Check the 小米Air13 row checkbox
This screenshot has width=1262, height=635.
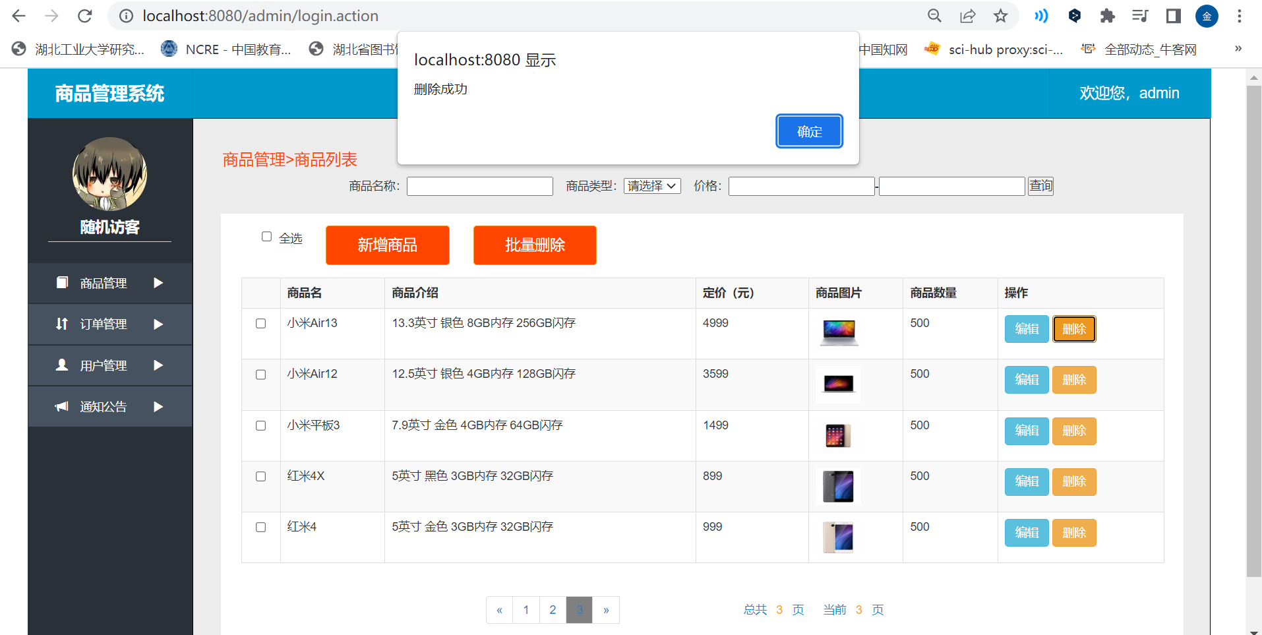click(261, 323)
